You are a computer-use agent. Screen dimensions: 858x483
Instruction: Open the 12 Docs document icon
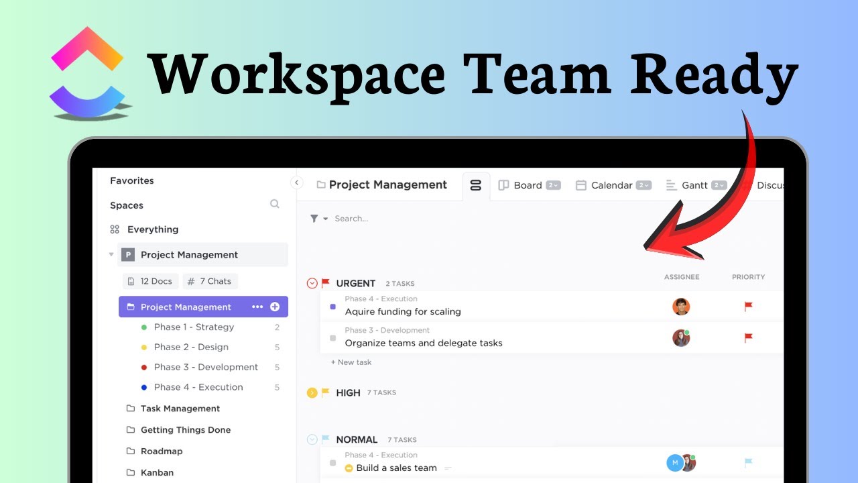pyautogui.click(x=131, y=282)
